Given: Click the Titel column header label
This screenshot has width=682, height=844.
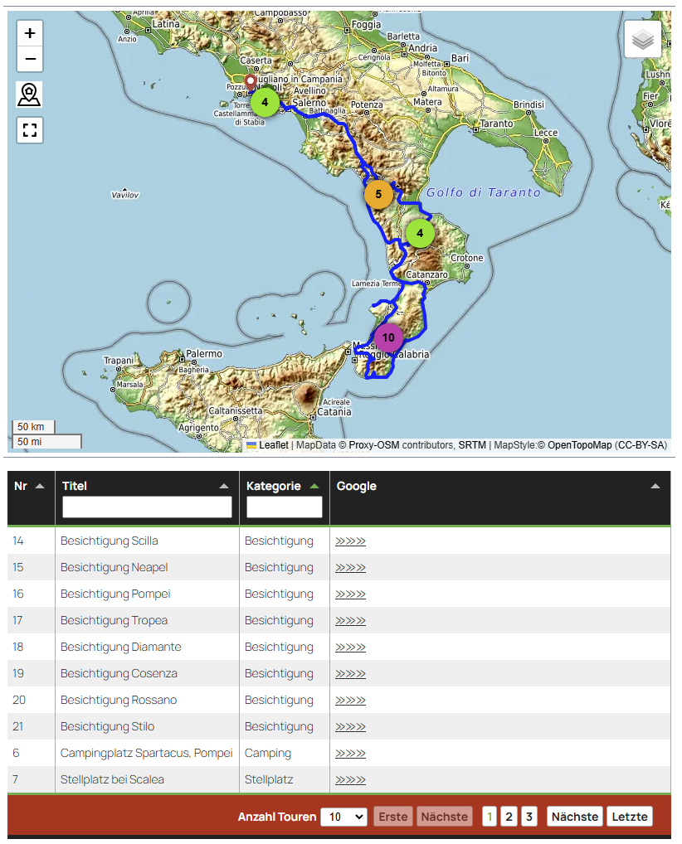Looking at the screenshot, I should (x=75, y=486).
